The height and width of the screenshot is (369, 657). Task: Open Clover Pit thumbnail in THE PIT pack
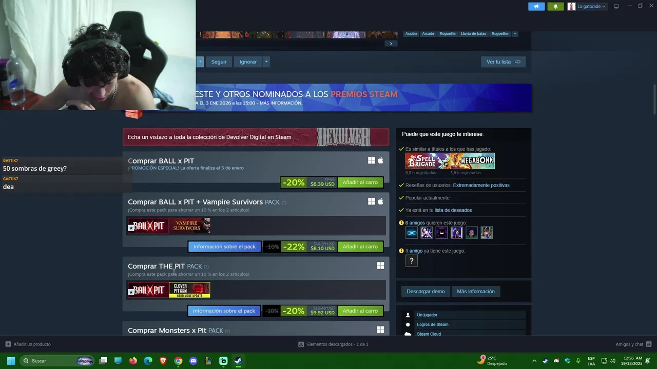[x=189, y=290]
